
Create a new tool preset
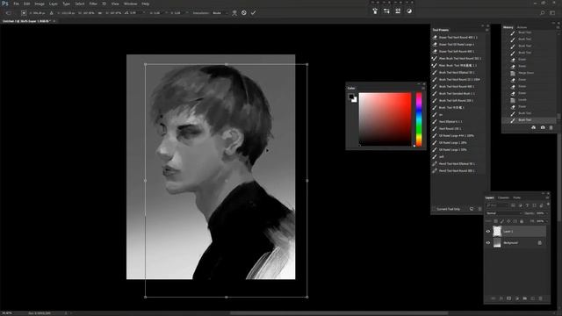pos(472,209)
